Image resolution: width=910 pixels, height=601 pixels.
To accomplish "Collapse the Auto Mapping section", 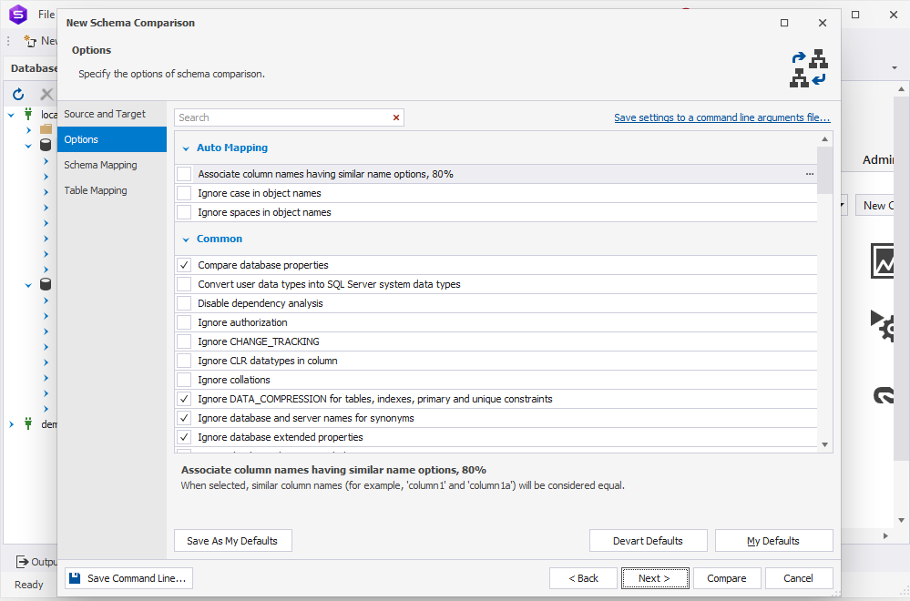I will [186, 148].
